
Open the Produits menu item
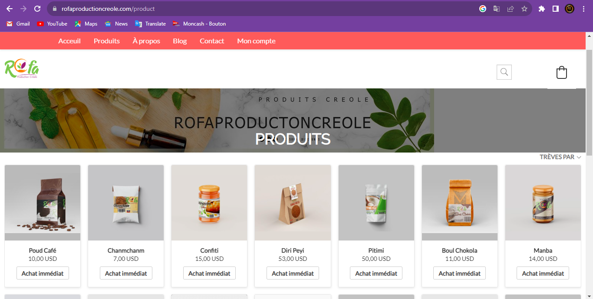pos(107,41)
